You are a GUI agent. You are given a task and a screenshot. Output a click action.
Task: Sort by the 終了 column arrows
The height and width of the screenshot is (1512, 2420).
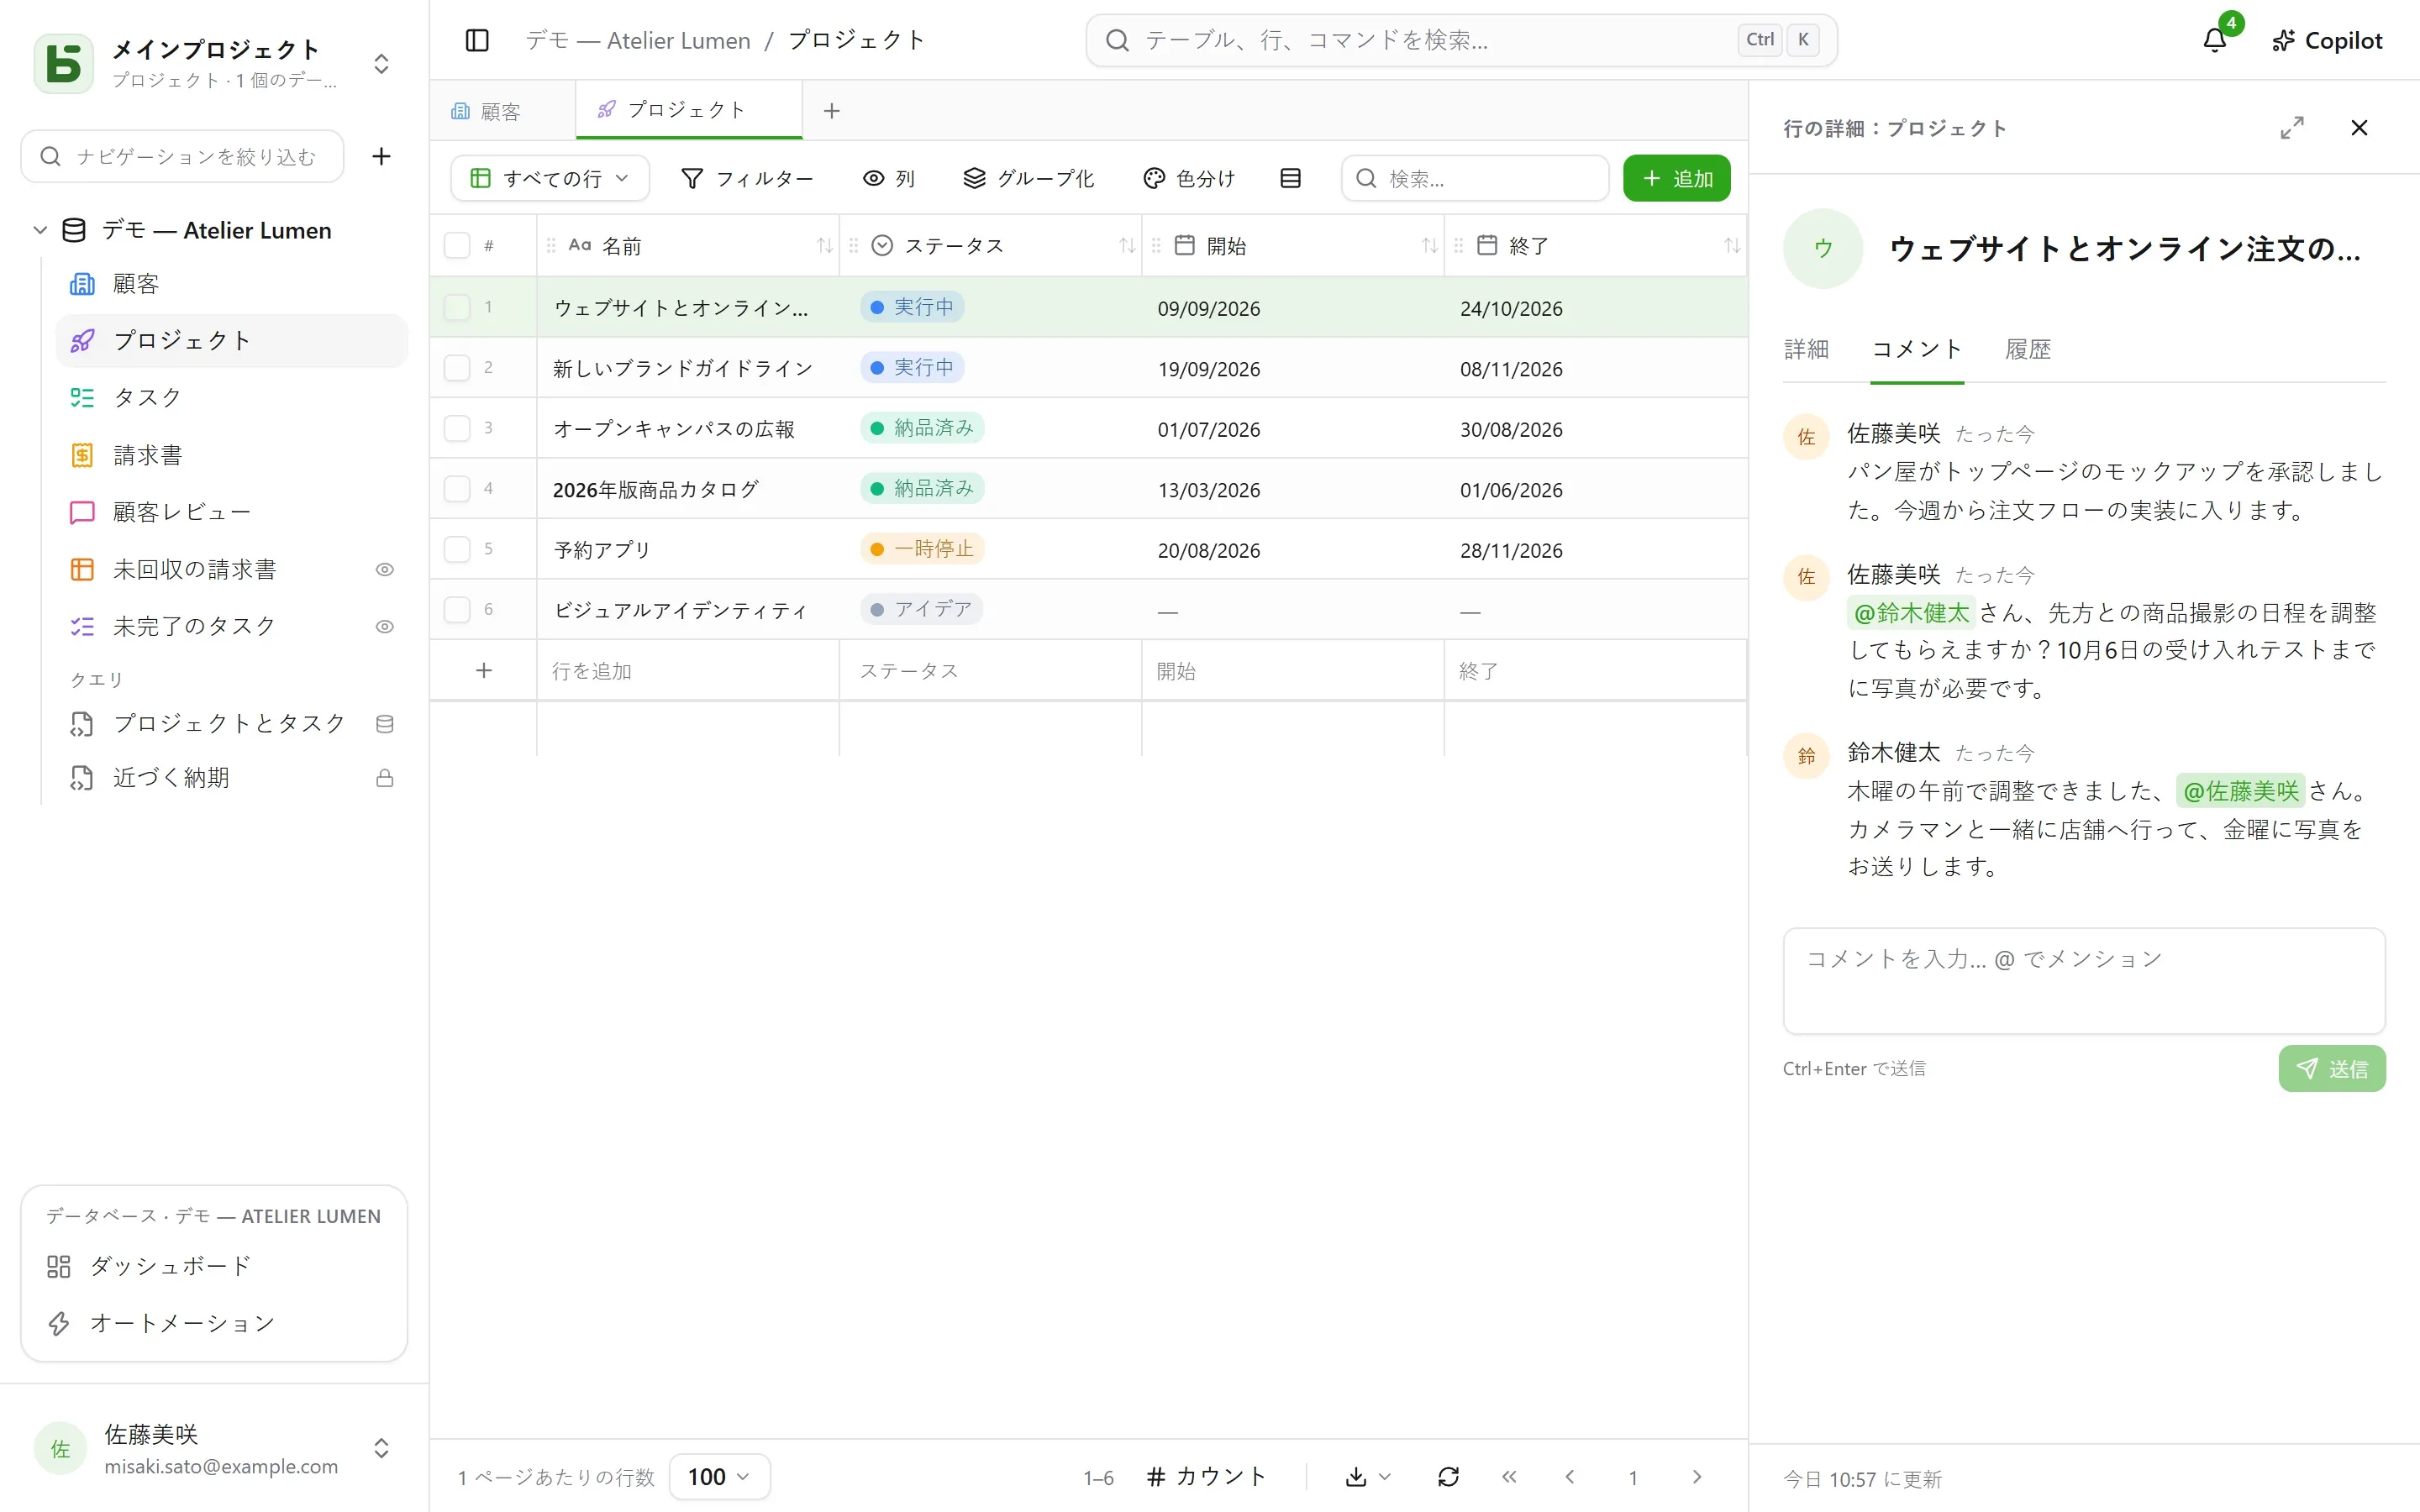click(1732, 245)
